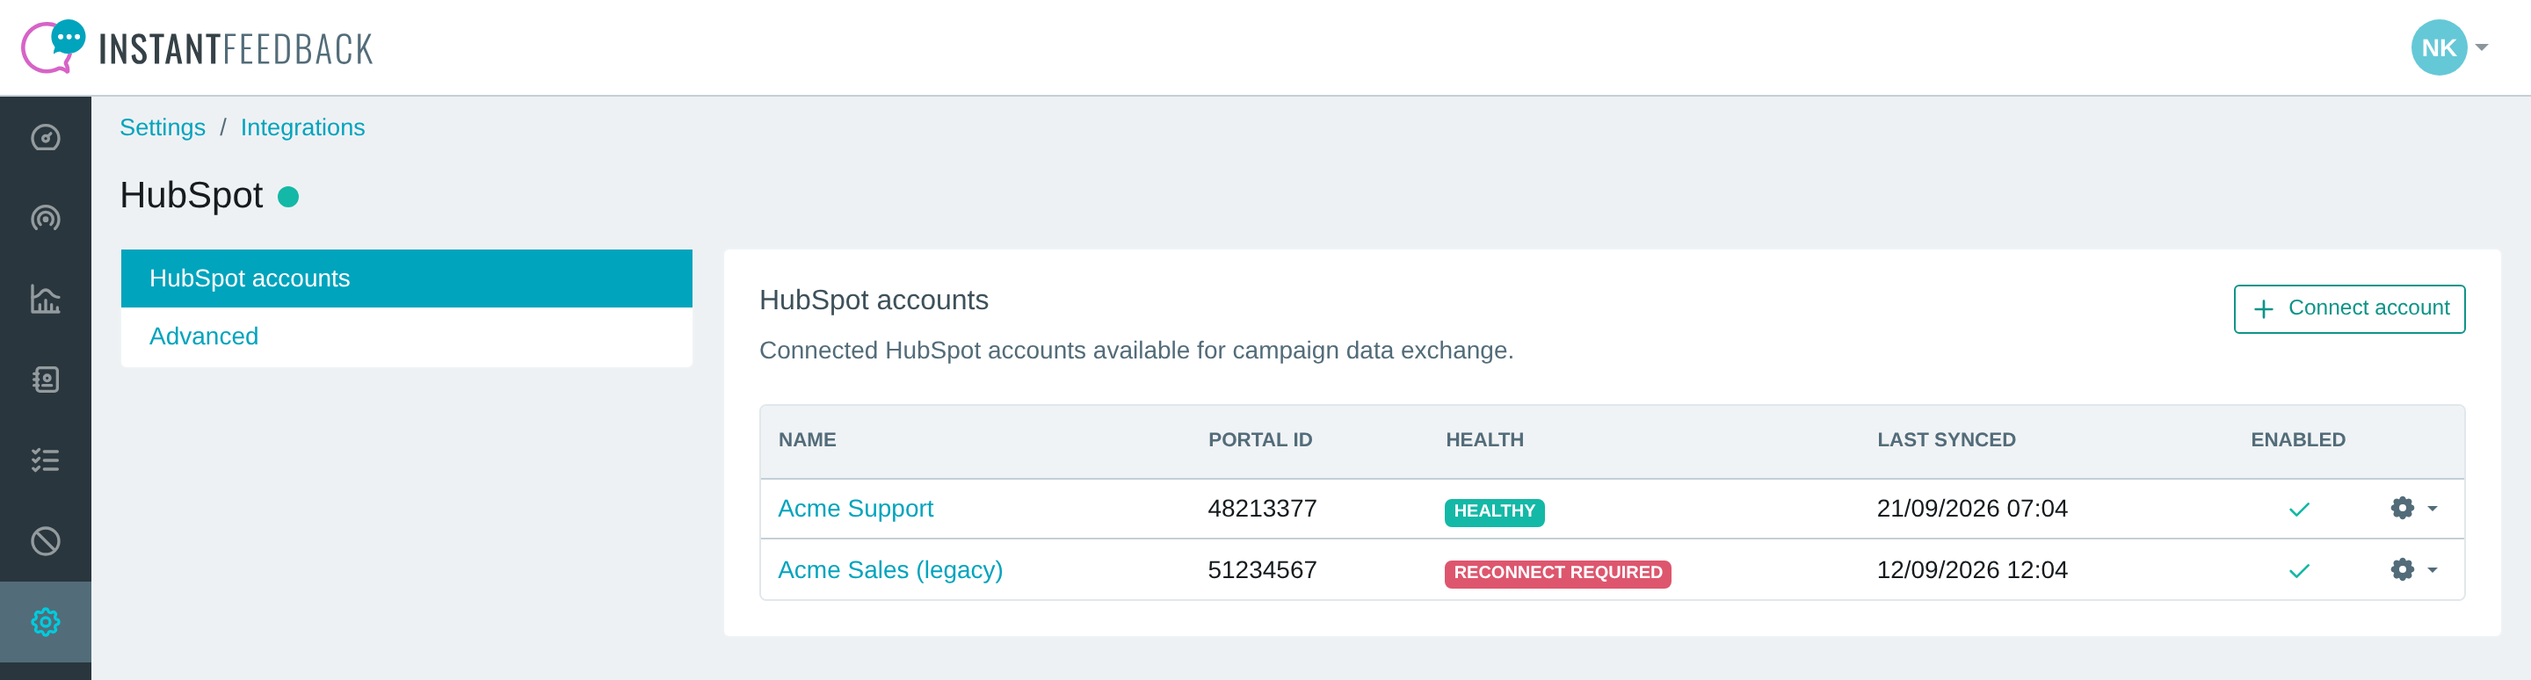Click portal ID 51234567

pos(1262,570)
